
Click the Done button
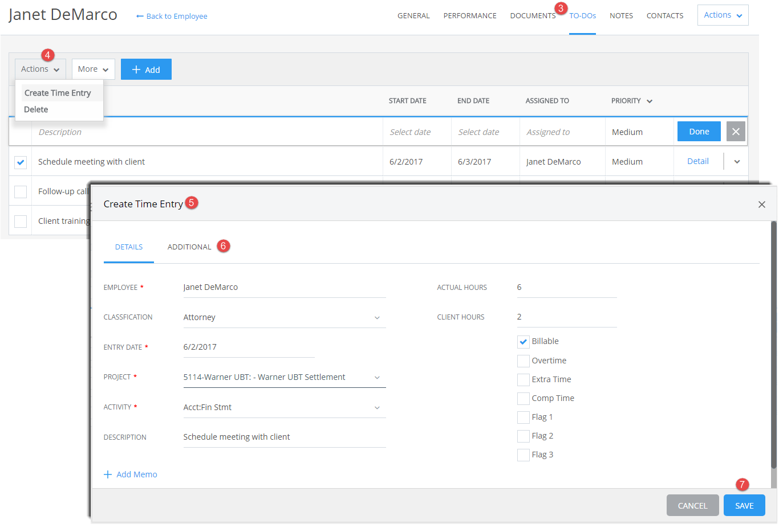pyautogui.click(x=699, y=132)
